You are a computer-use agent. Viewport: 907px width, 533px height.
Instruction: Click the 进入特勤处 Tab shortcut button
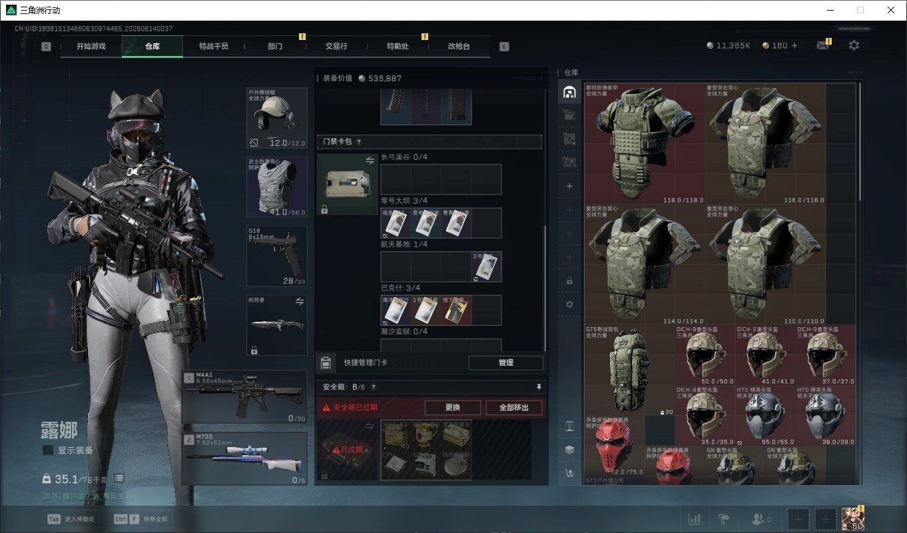71,518
